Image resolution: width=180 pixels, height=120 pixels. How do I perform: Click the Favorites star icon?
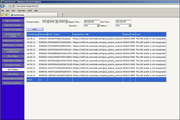point(2,15)
